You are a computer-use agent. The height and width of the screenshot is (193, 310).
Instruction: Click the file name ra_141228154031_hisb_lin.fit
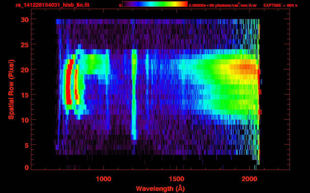(52, 5)
